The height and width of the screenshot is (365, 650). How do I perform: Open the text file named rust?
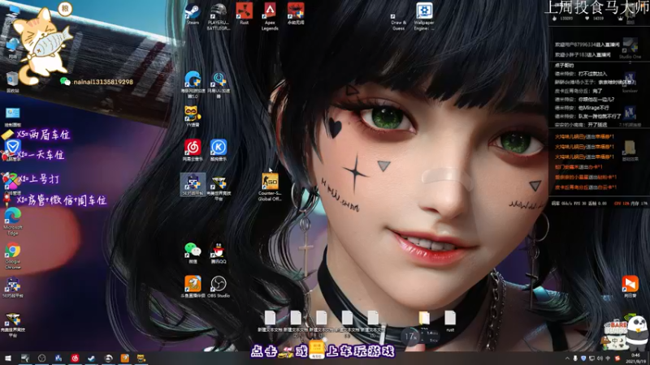pos(450,321)
